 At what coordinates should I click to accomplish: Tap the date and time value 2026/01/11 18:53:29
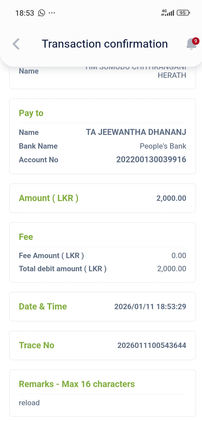pyautogui.click(x=150, y=307)
